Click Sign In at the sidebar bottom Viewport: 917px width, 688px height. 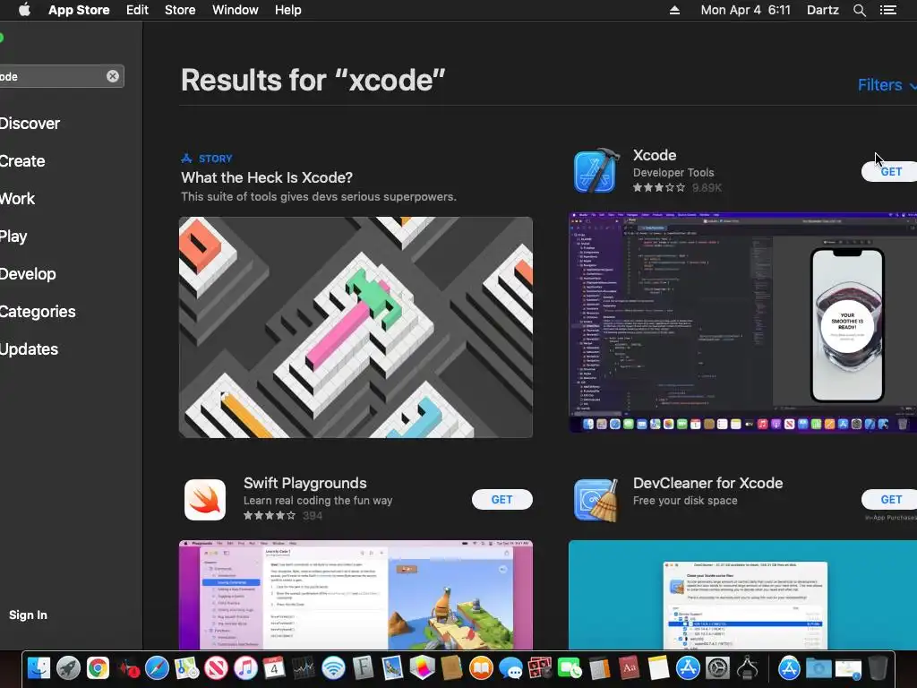tap(28, 615)
